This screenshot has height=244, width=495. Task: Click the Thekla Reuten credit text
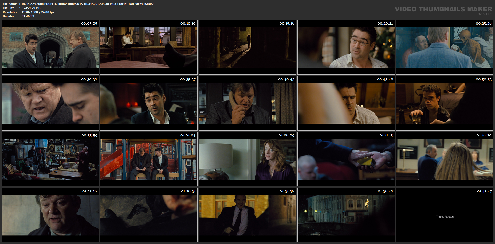tap(445, 217)
